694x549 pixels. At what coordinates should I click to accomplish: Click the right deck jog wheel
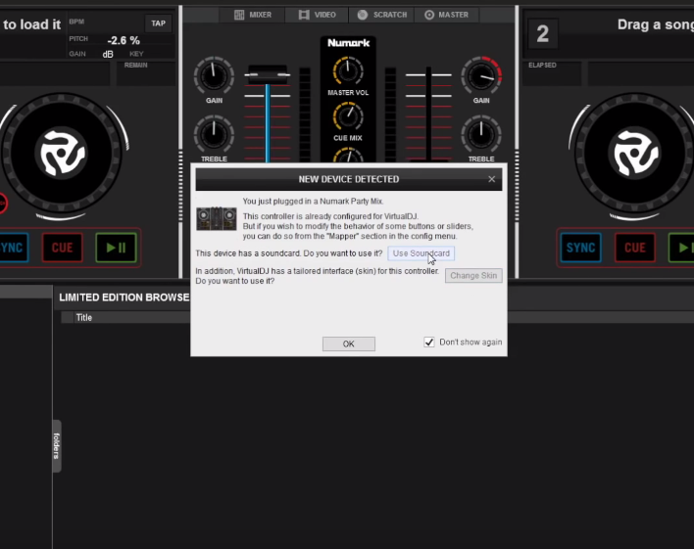635,154
